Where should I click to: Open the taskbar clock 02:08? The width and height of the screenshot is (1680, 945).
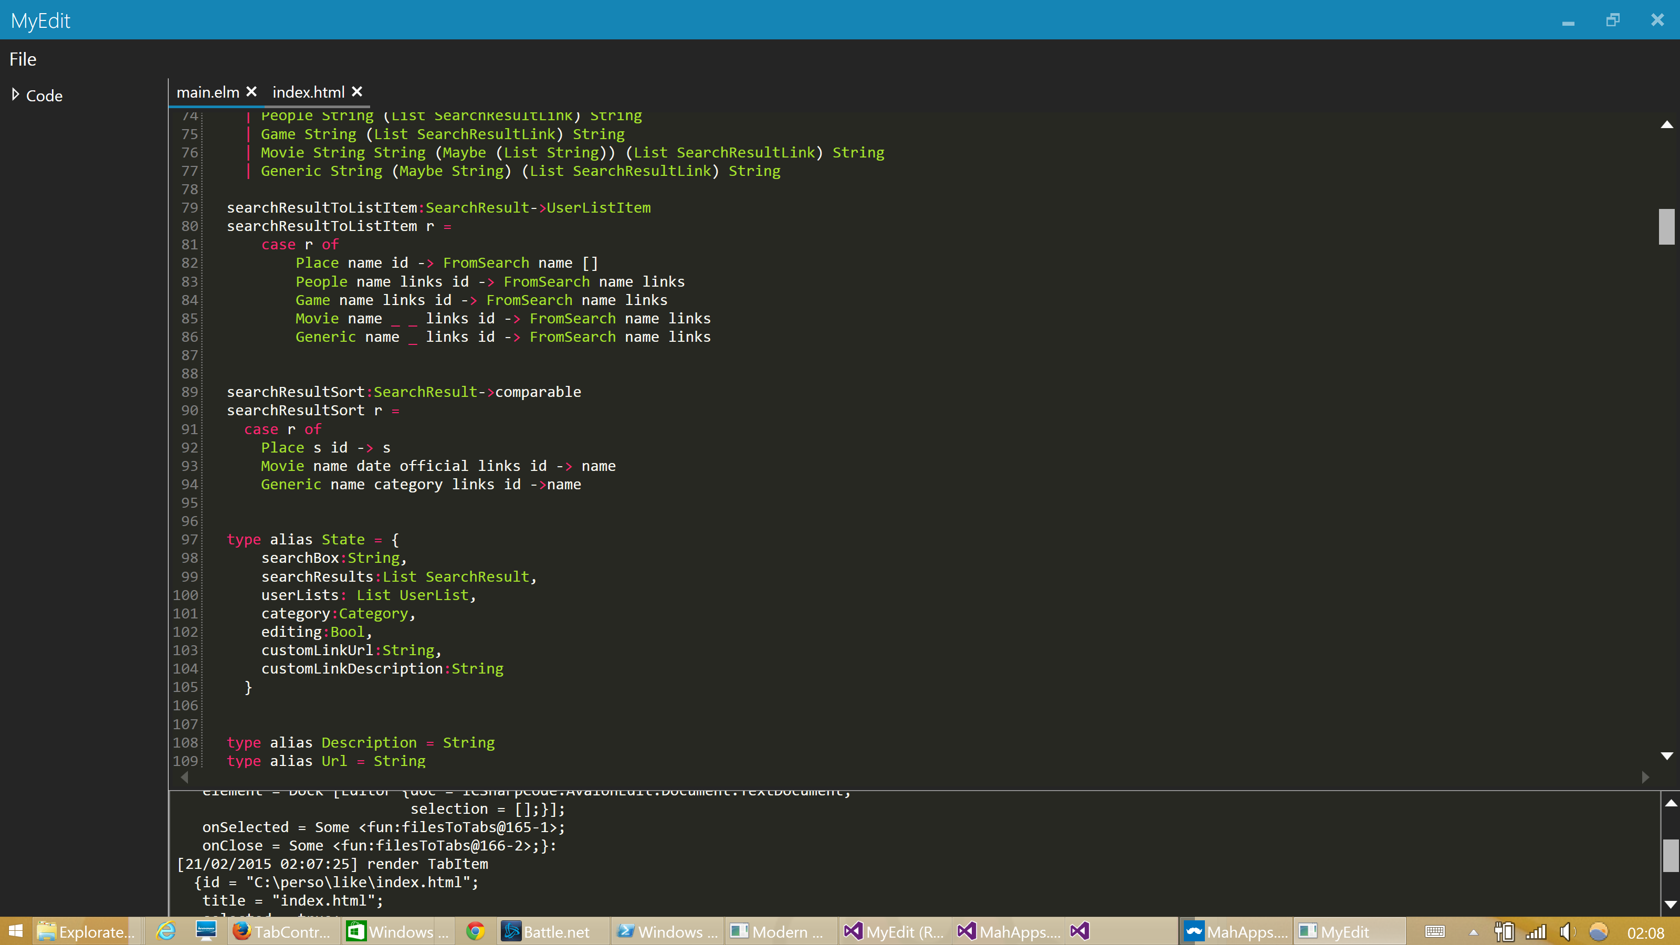1645,932
